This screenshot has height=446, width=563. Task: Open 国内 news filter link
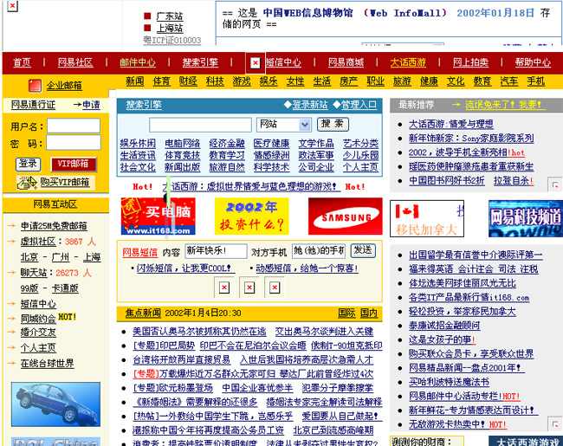coord(369,313)
